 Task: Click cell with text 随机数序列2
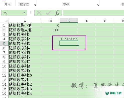(25, 39)
